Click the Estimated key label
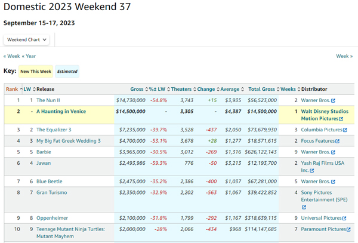 pyautogui.click(x=67, y=72)
